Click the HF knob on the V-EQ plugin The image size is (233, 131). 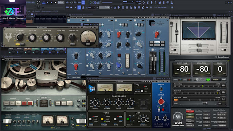tap(60, 38)
